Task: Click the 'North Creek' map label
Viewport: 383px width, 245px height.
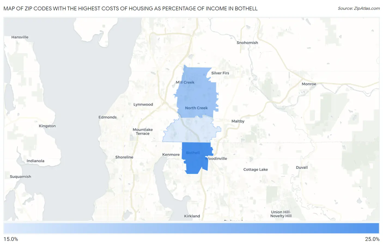Action: pyautogui.click(x=196, y=108)
